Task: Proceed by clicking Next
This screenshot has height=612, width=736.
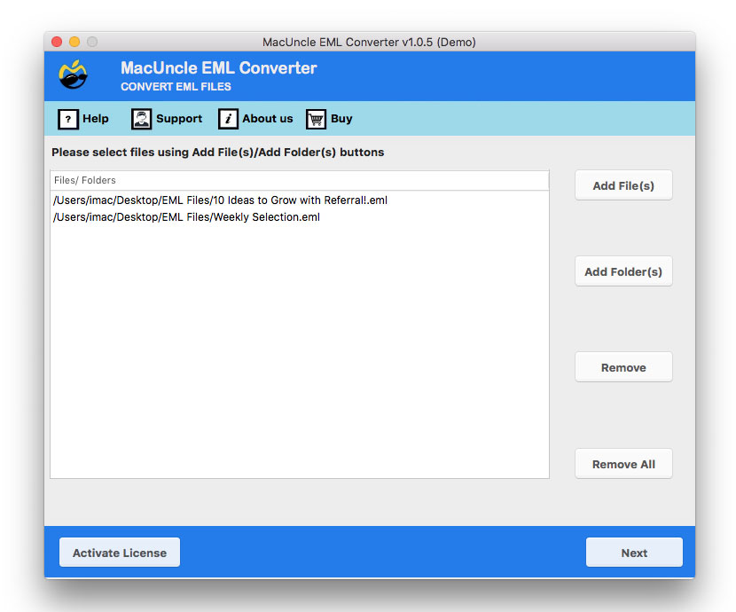Action: coord(634,552)
